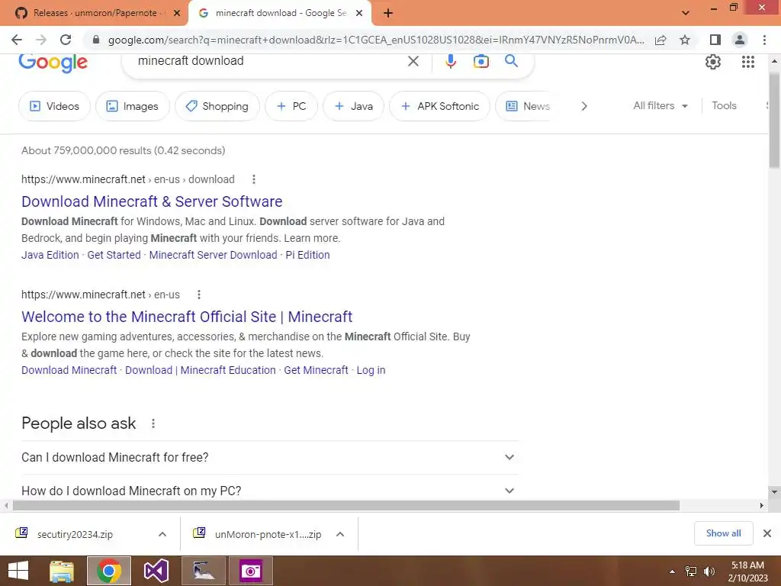This screenshot has width=781, height=586.
Task: Go to the Google logo homepage
Action: tap(53, 63)
